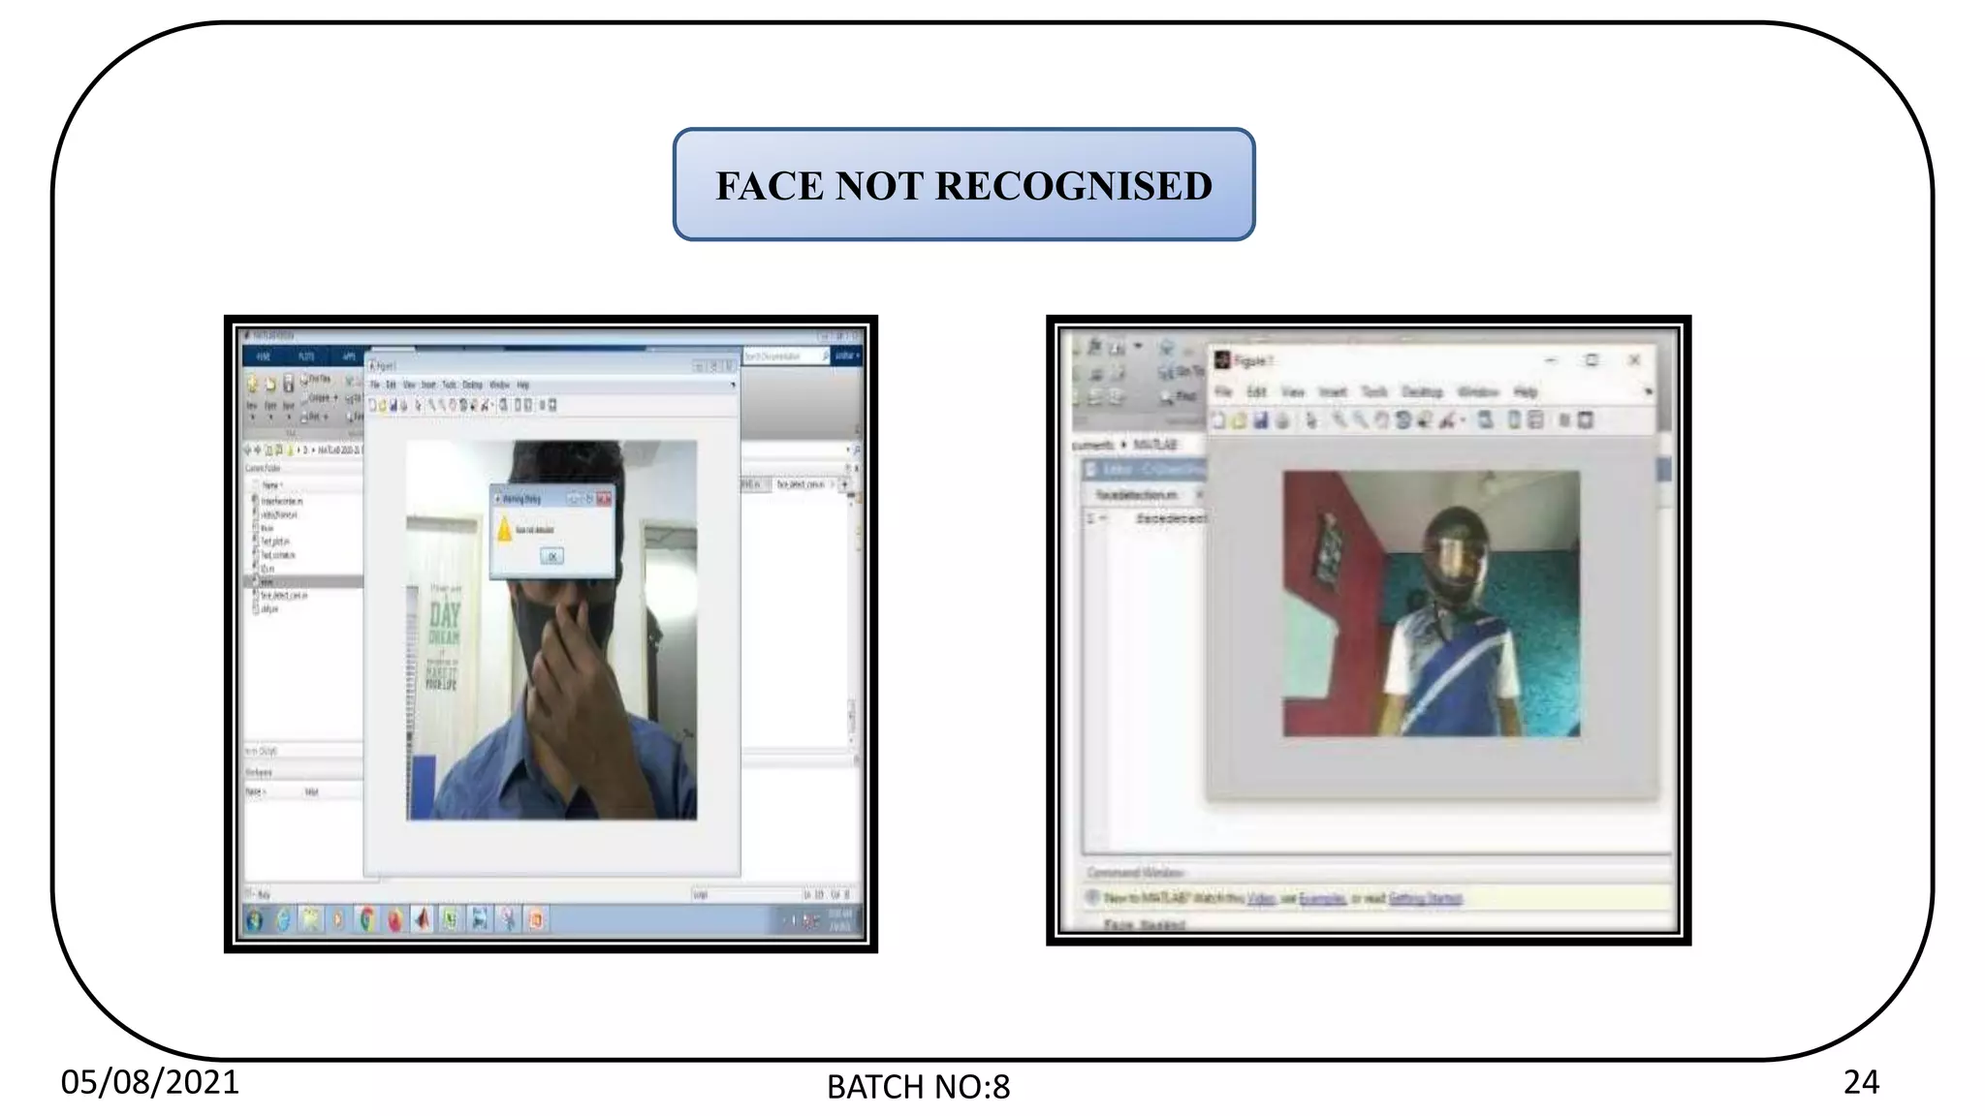Viewport: 1985px width, 1116px height.
Task: Click Show Plot Tools icon in right Figure 1 toolbar
Action: [x=1585, y=420]
